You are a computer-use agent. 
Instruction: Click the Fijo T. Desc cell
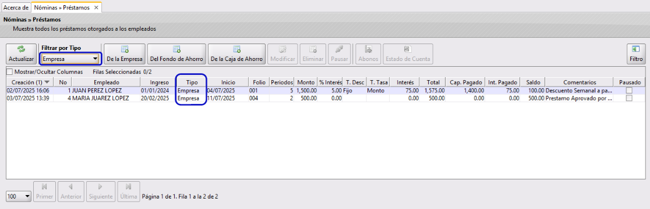point(355,91)
